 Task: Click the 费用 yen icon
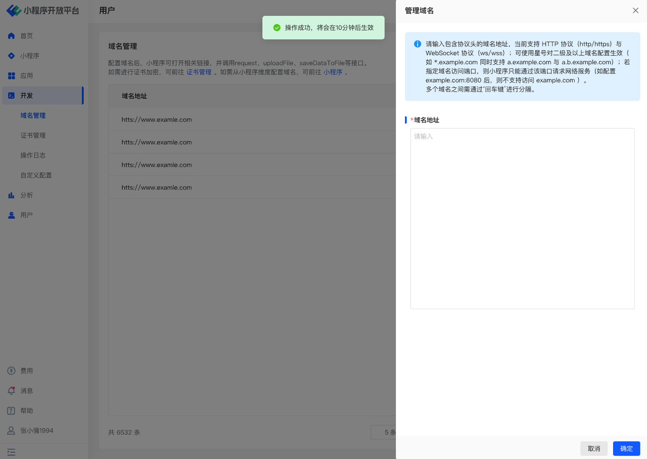click(x=11, y=371)
